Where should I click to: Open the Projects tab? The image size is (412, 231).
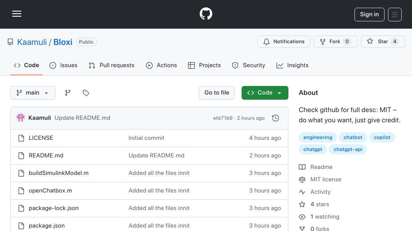point(204,65)
